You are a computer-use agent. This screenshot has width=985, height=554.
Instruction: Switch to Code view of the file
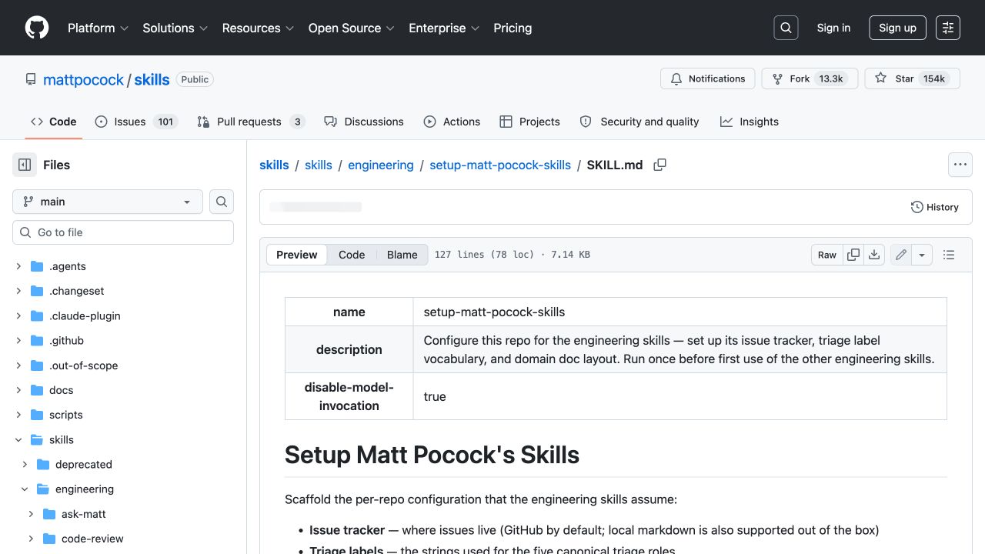click(352, 255)
